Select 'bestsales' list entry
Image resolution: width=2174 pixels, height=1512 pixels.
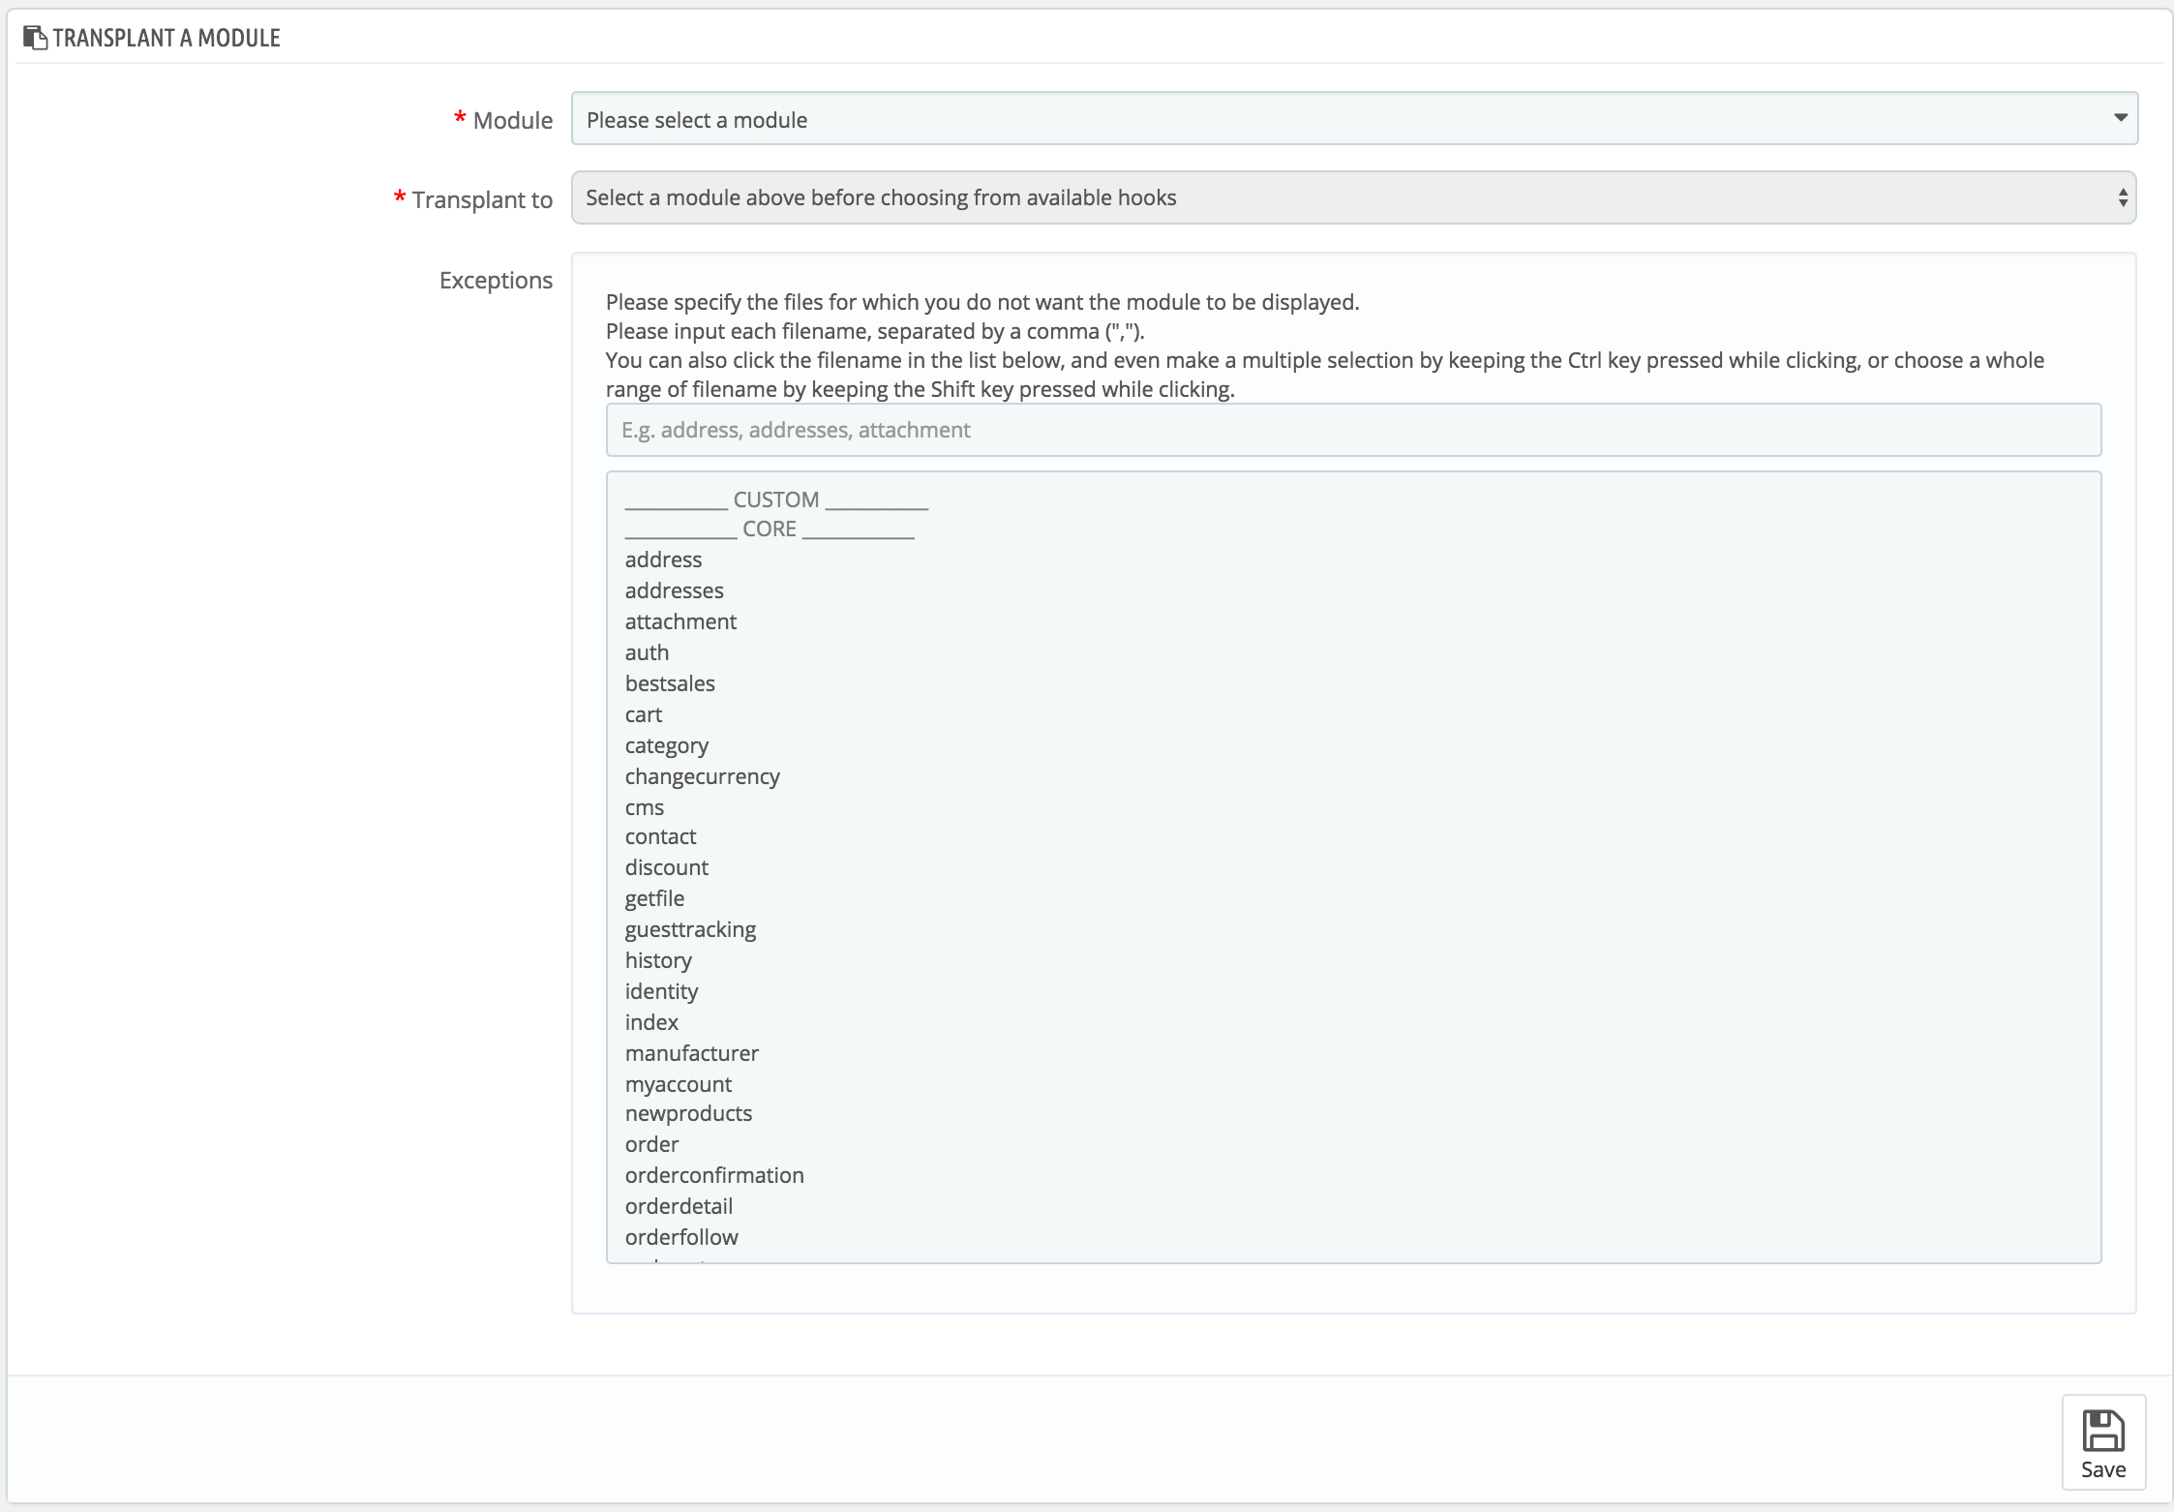[670, 683]
